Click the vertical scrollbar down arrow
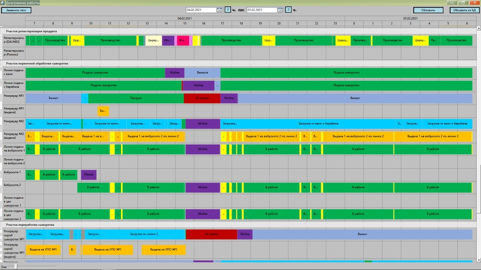 pos(478,260)
